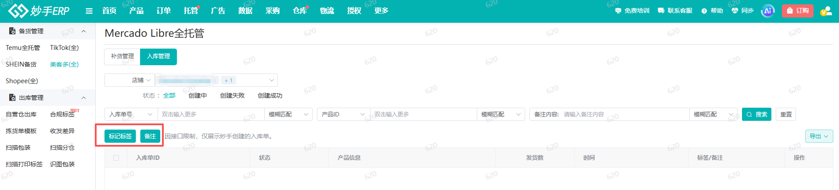
Task: Collapse the 出库管理 sidebar section
Action: [83, 98]
